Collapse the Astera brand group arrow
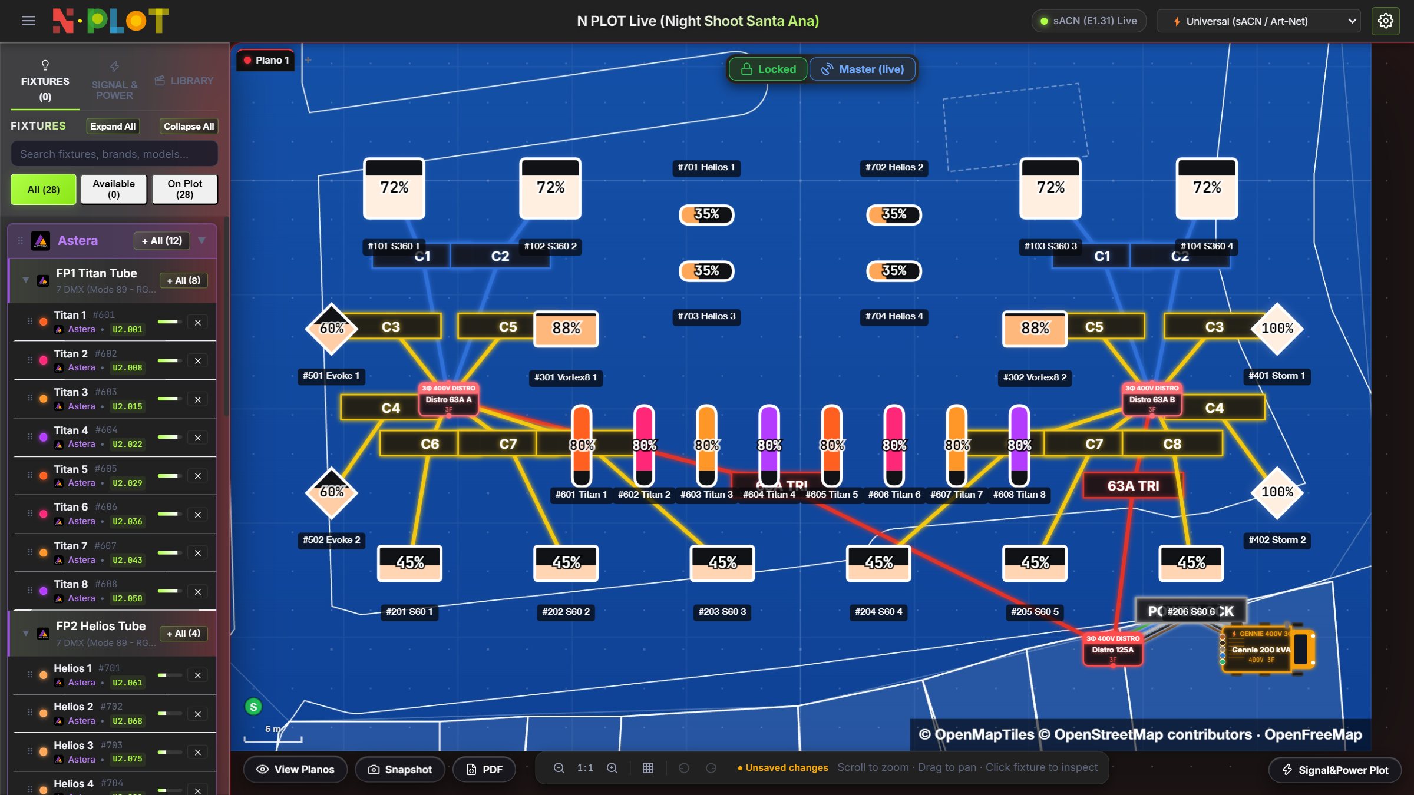Screen dimensions: 1414x795 coord(202,240)
